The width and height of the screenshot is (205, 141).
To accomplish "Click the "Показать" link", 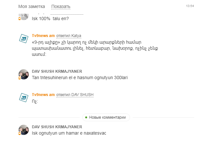I will 61,6.
